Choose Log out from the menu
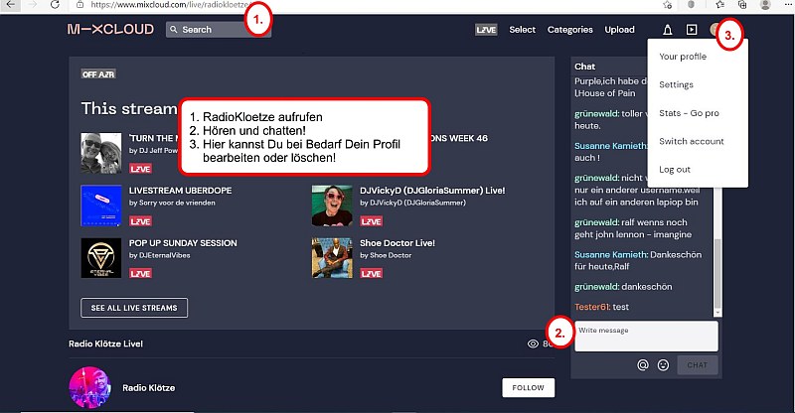The width and height of the screenshot is (795, 413). tap(675, 170)
